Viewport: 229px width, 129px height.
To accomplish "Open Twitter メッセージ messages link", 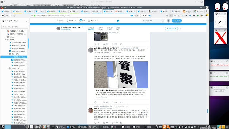I will [93, 21].
